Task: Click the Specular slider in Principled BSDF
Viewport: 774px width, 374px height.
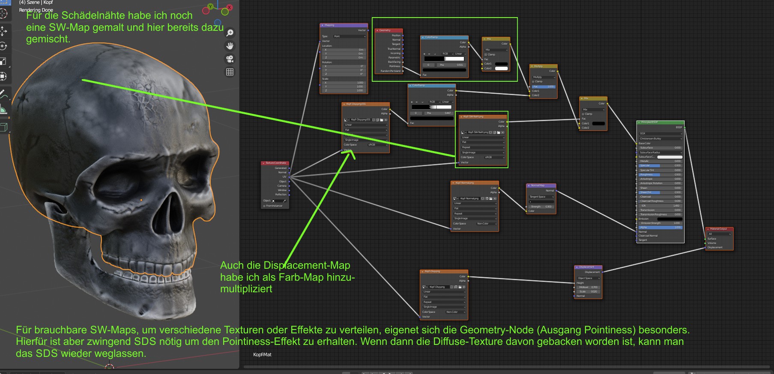Action: click(660, 166)
